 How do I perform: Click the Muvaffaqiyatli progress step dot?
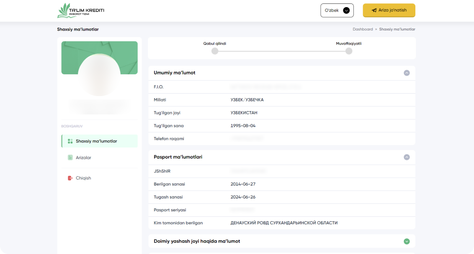349,51
